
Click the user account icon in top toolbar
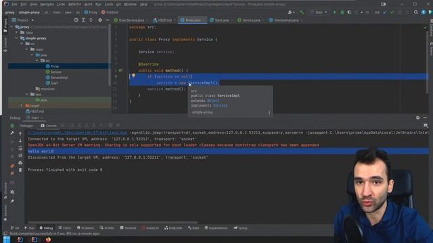tap(291, 12)
